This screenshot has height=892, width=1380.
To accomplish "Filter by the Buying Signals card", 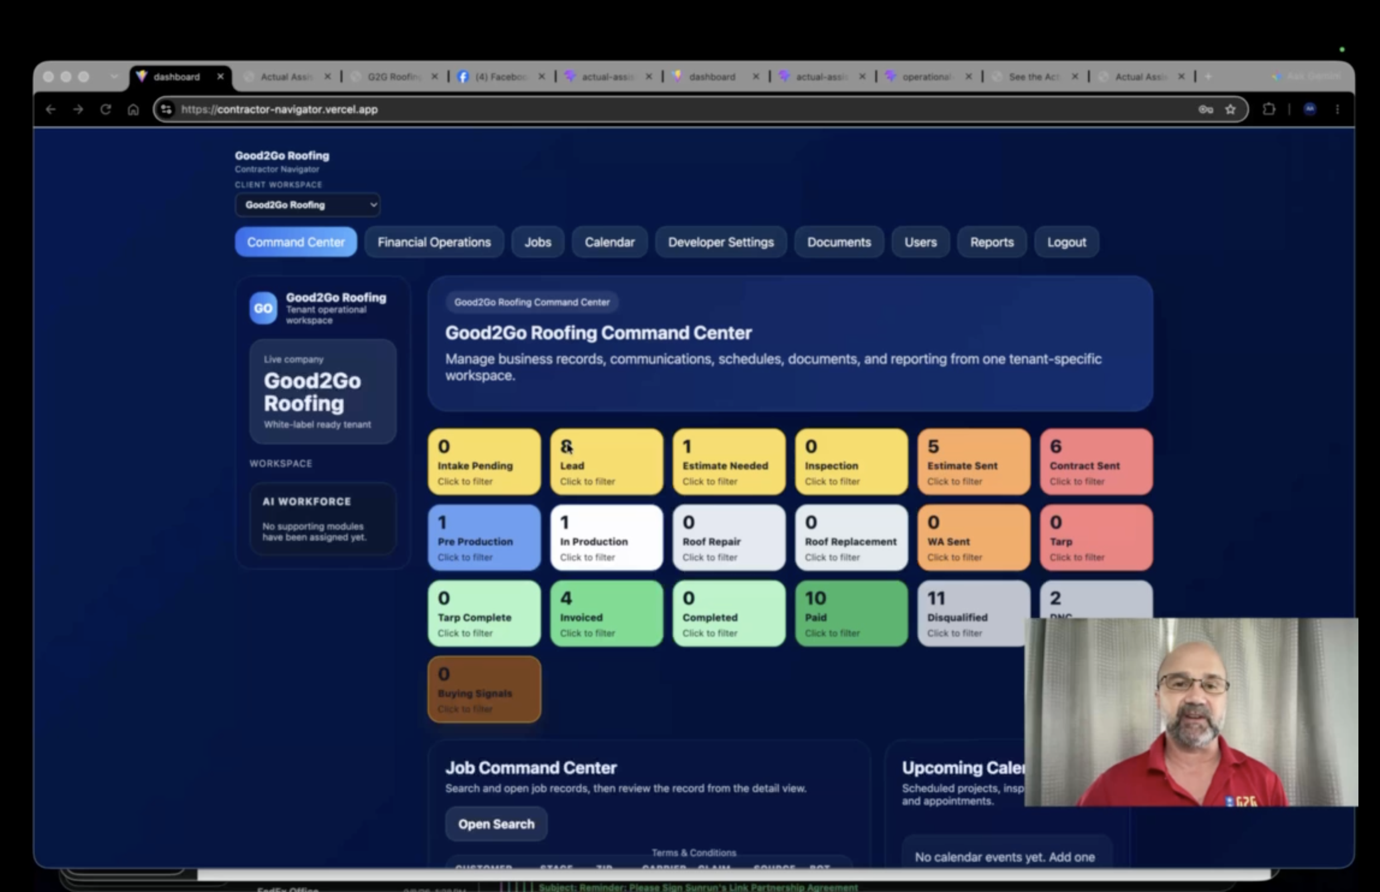I will [484, 689].
